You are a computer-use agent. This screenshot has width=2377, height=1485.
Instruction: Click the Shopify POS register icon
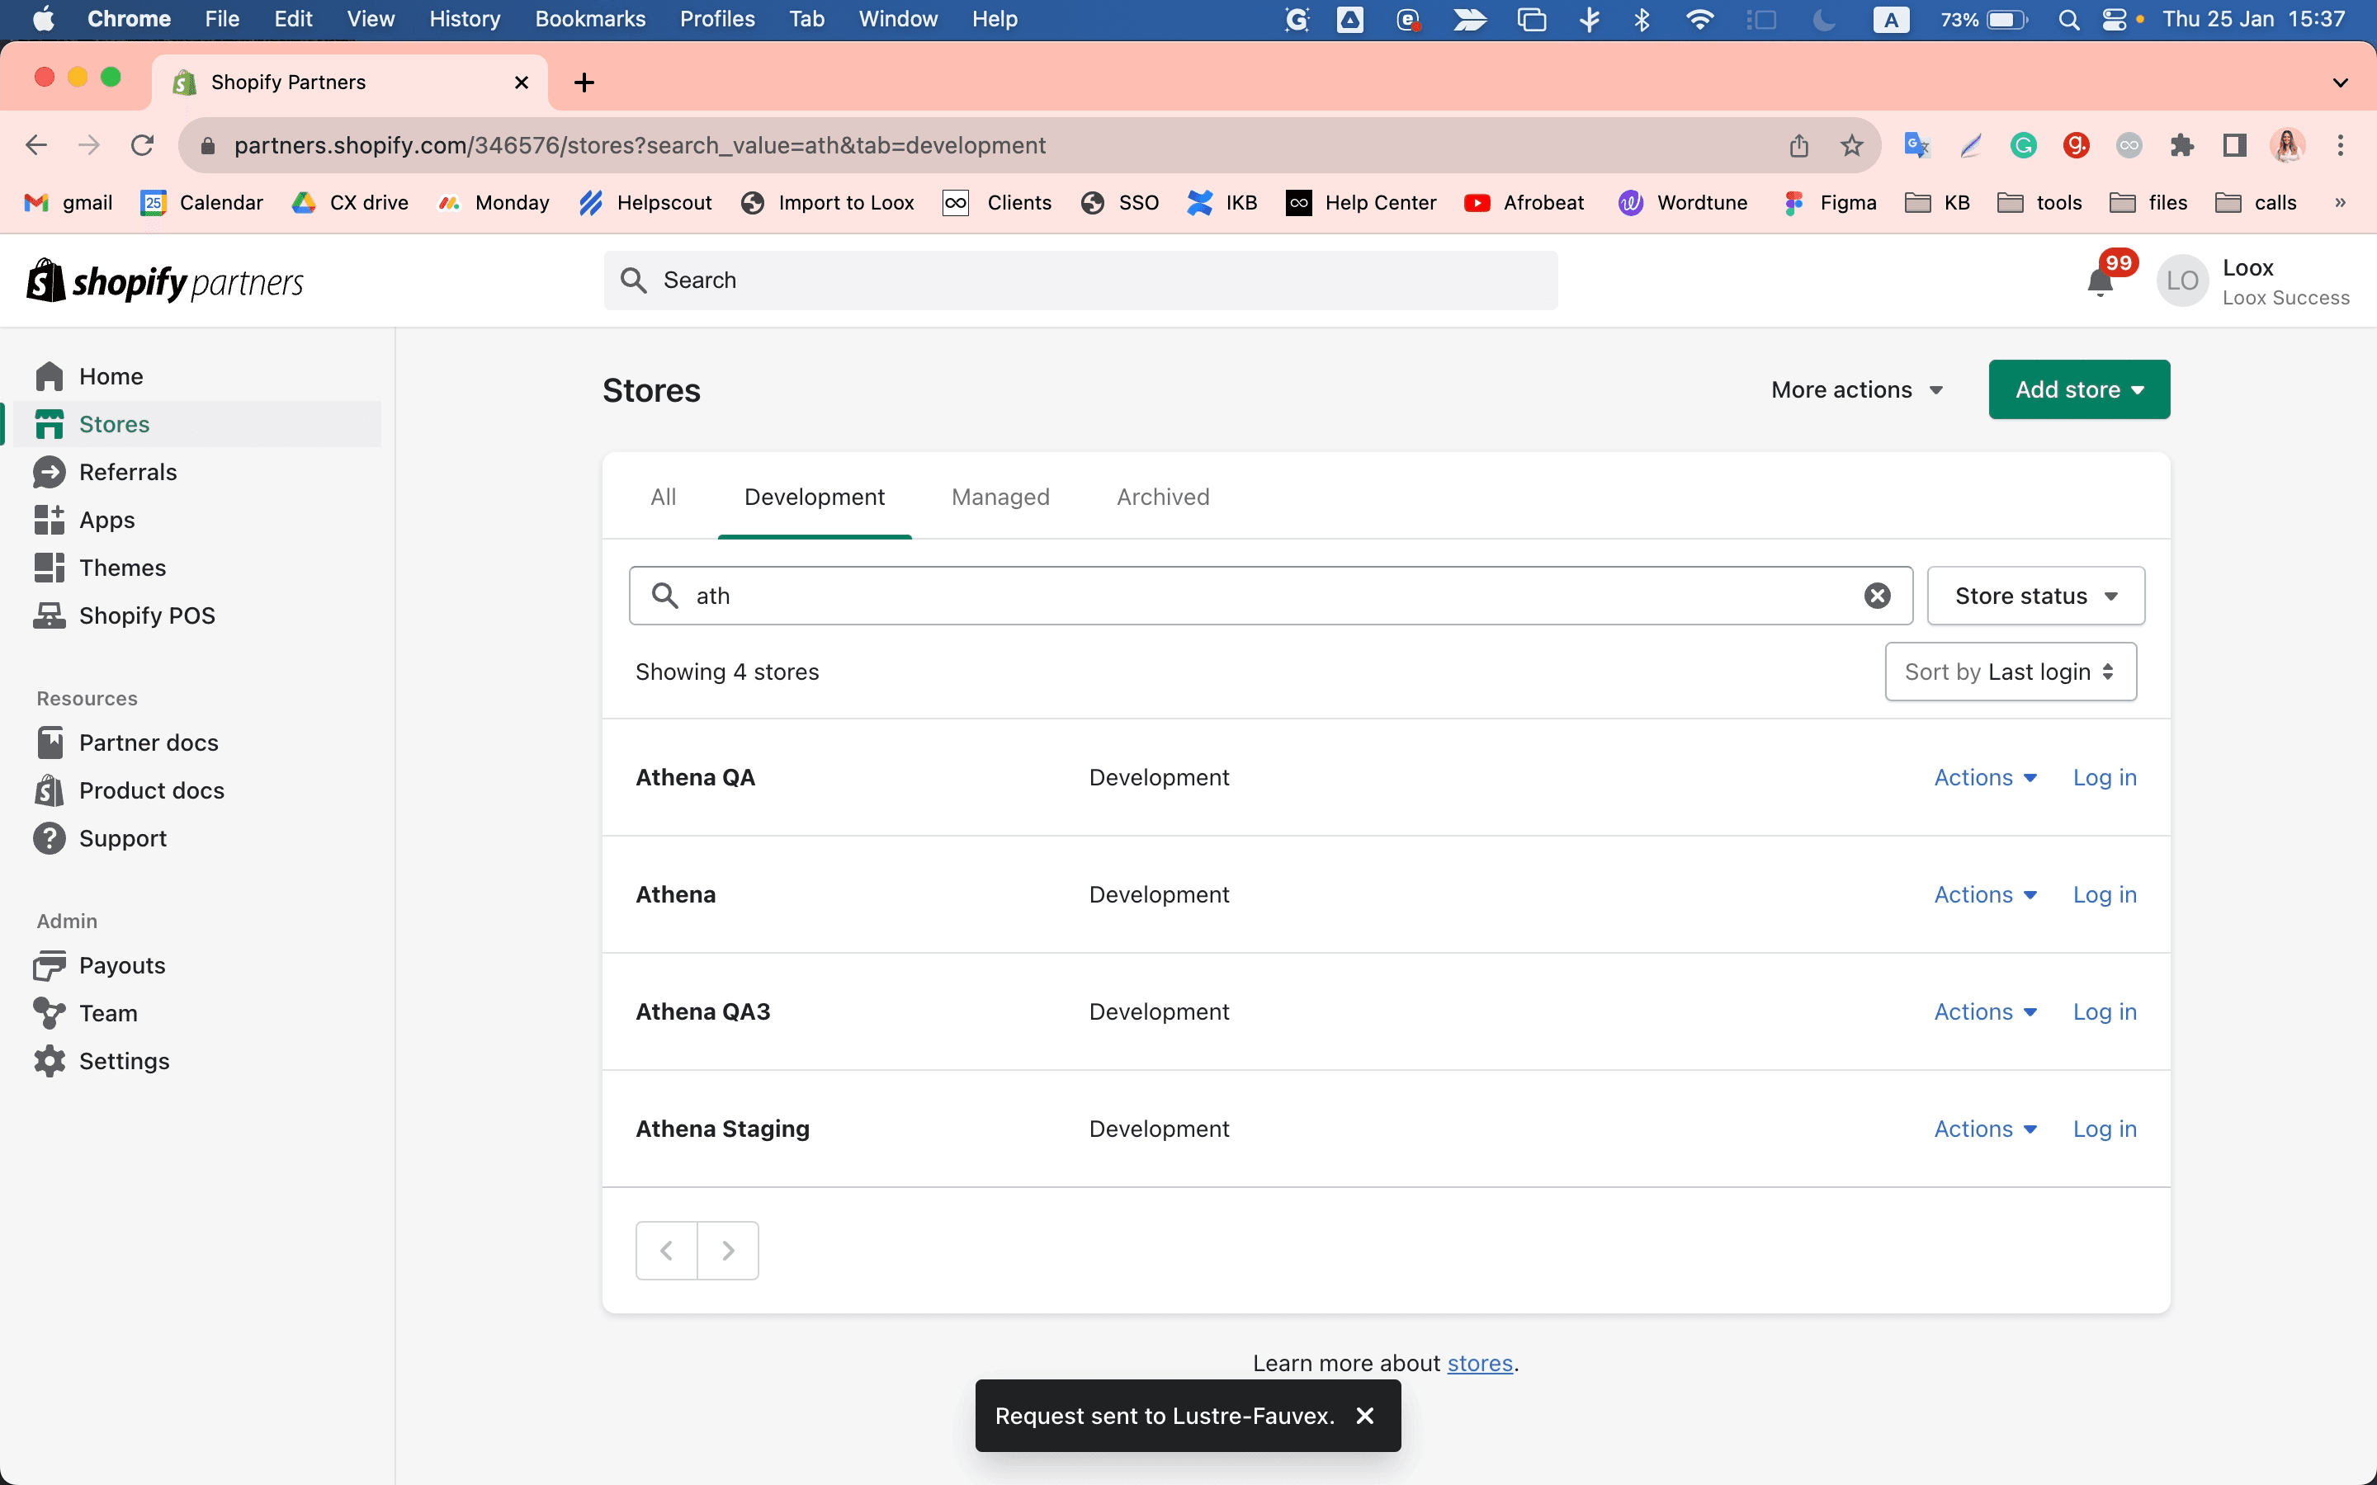tap(50, 615)
